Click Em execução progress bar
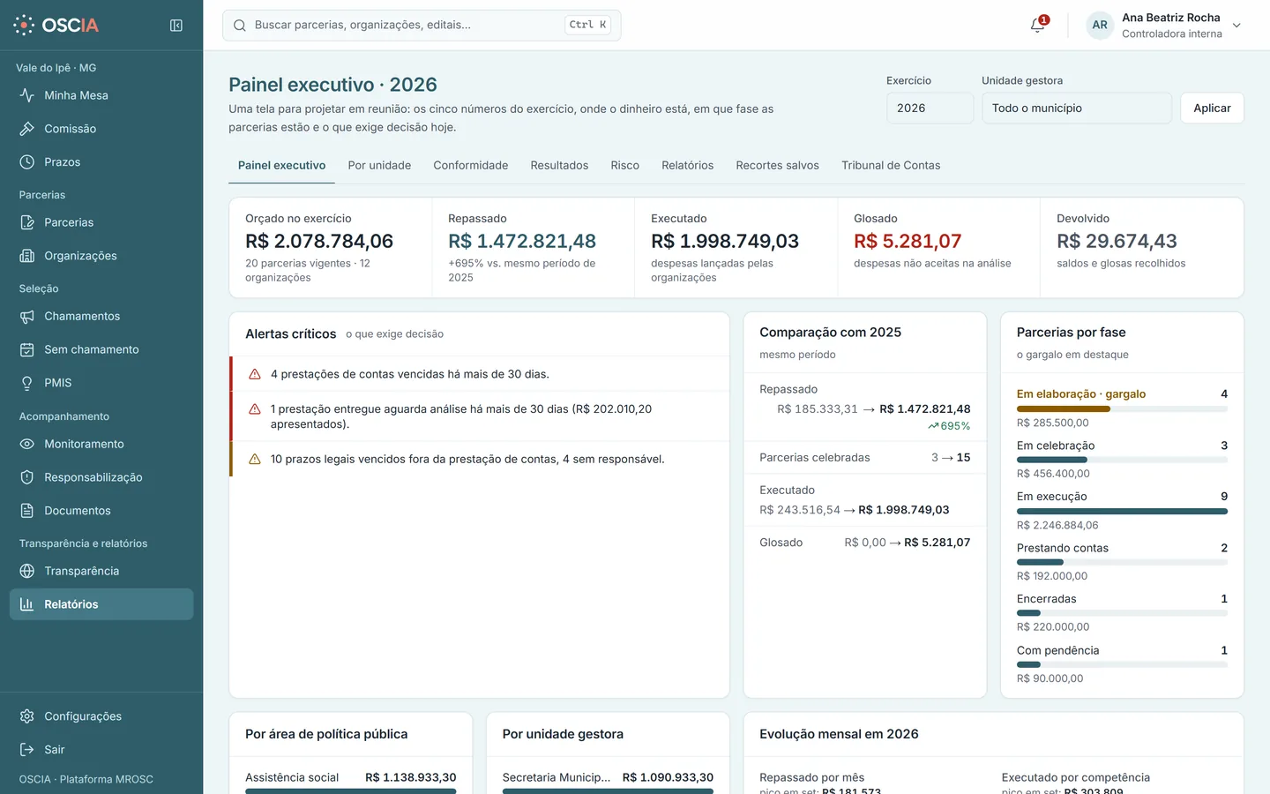 (1122, 511)
